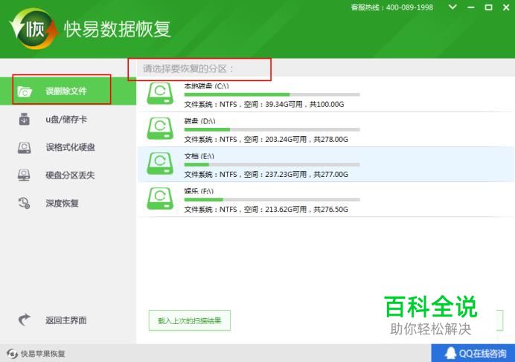Viewport: 515px width, 362px height.
Task: Click the drive icon for 文档 (E:\)
Action: (x=160, y=163)
